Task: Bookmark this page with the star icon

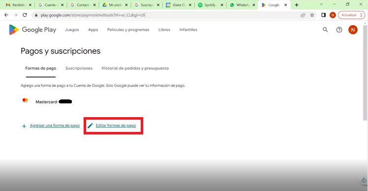Action: point(312,15)
